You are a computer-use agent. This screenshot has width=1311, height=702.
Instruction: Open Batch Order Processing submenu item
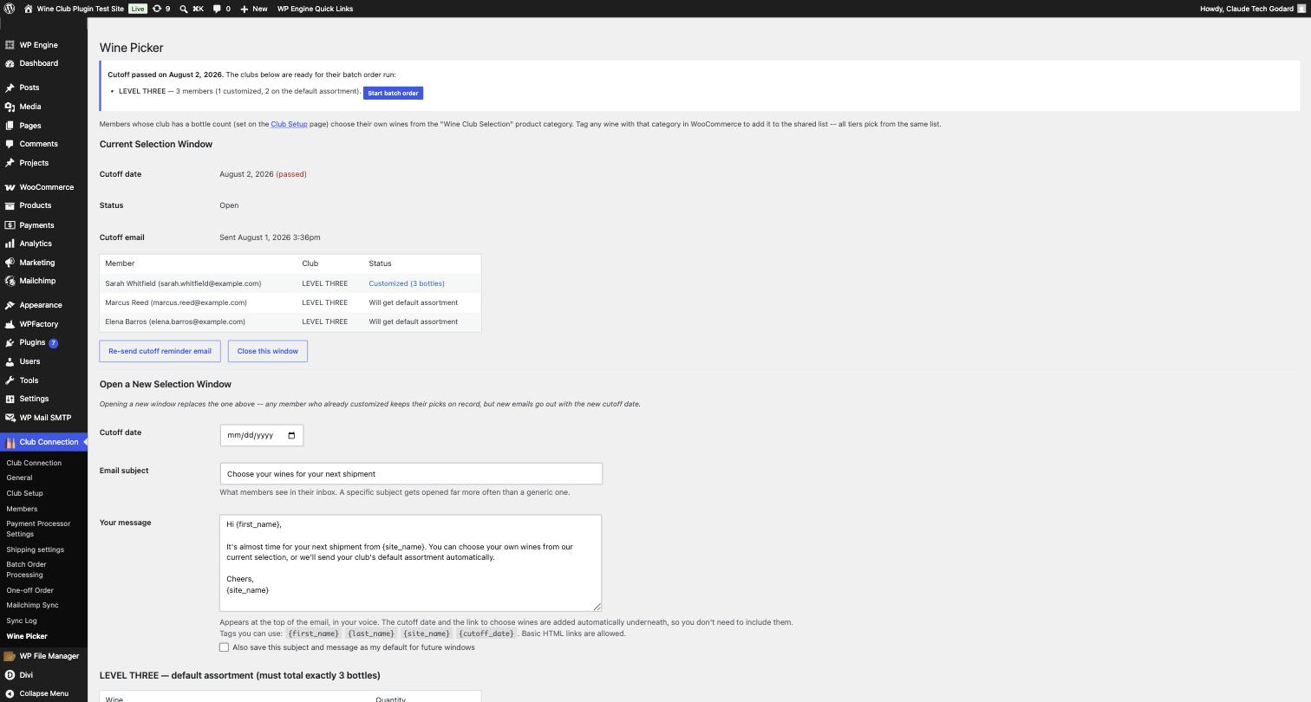[x=26, y=569]
